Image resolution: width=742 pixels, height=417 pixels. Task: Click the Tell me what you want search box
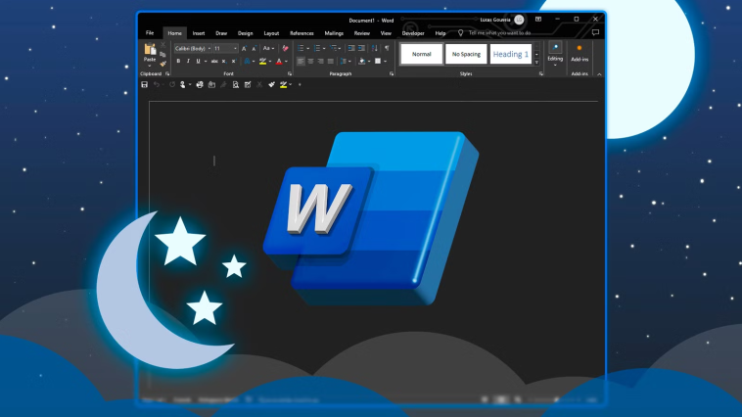tap(499, 32)
